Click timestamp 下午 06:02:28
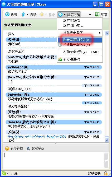112x177 pixels. [92, 77]
